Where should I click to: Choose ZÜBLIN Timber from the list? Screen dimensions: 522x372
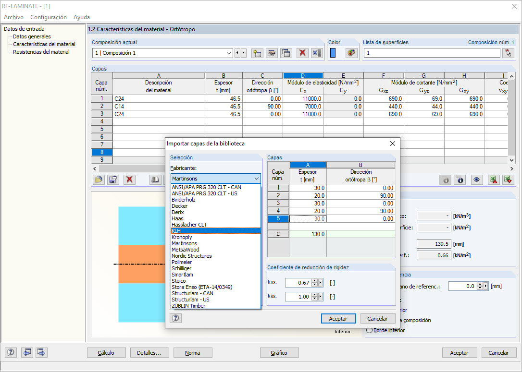(x=215, y=306)
